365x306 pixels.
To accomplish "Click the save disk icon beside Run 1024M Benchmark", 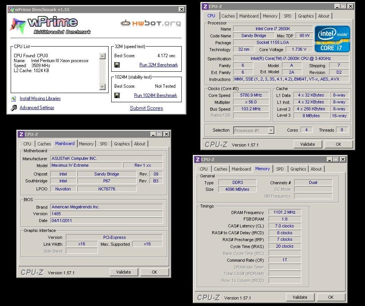I will 117,95.
